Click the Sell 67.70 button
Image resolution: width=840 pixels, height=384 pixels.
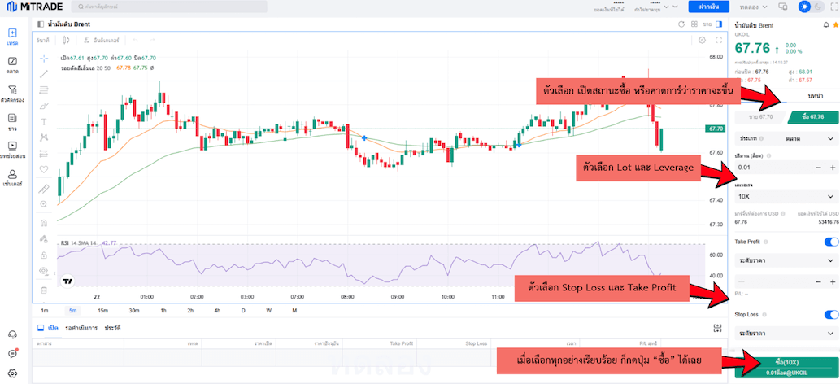pos(760,116)
